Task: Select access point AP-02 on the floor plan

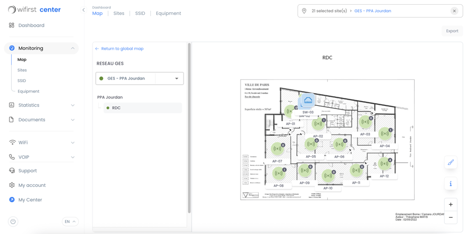Action: click(318, 124)
